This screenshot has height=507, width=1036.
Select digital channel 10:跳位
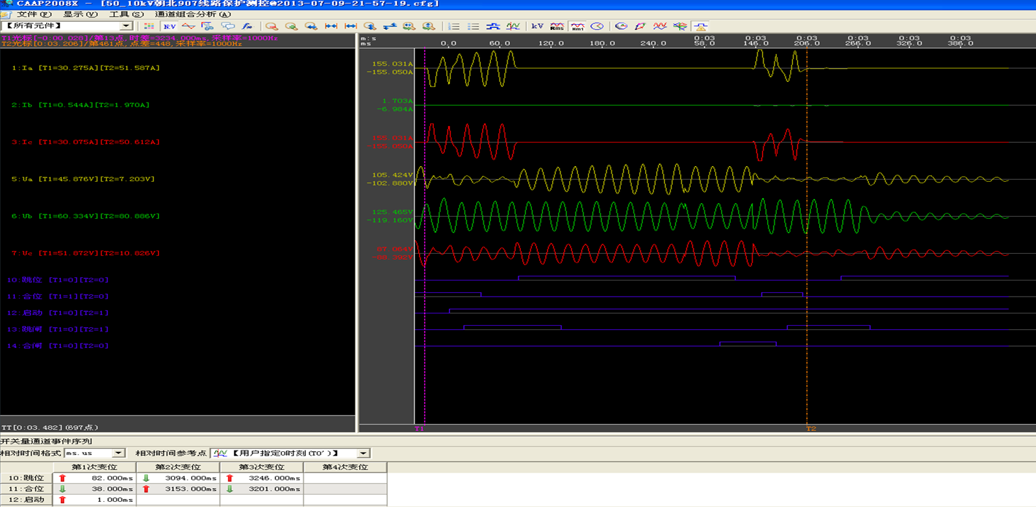tap(57, 280)
